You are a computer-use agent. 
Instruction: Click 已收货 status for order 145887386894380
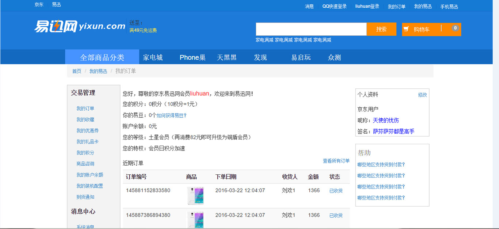pos(336,216)
